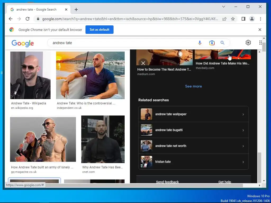Open 'How to Become The Next Andrew T...' result

[x=164, y=70]
